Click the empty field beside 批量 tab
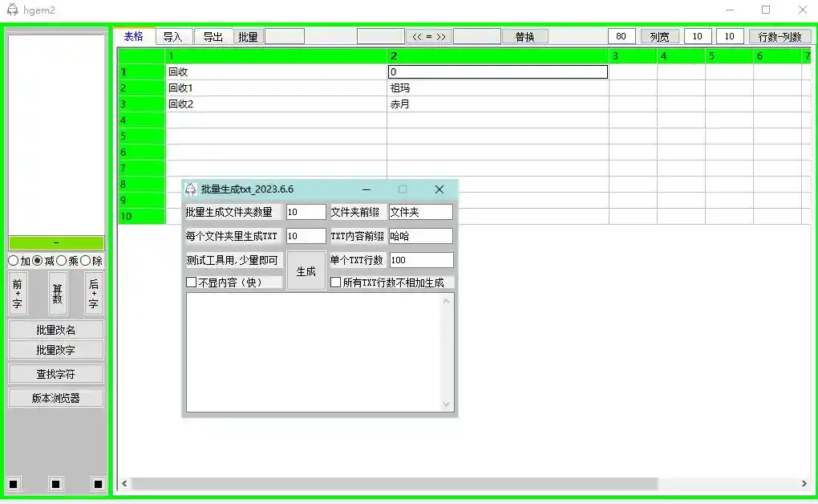Screen dimensions: 818x504 (285, 37)
